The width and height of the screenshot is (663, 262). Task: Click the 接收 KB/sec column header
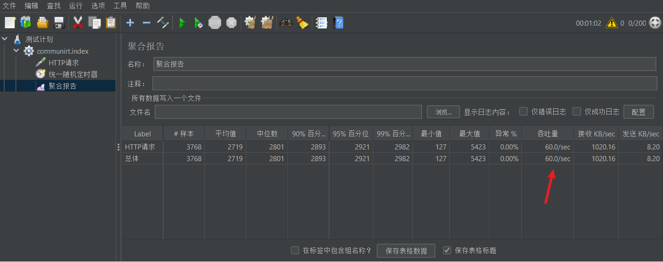click(596, 134)
